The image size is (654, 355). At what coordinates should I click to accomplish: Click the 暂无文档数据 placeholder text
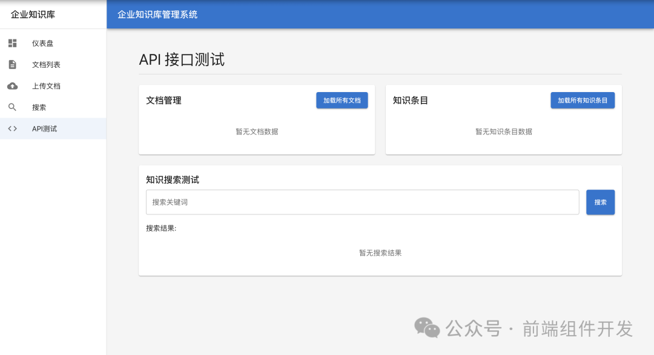click(x=257, y=131)
